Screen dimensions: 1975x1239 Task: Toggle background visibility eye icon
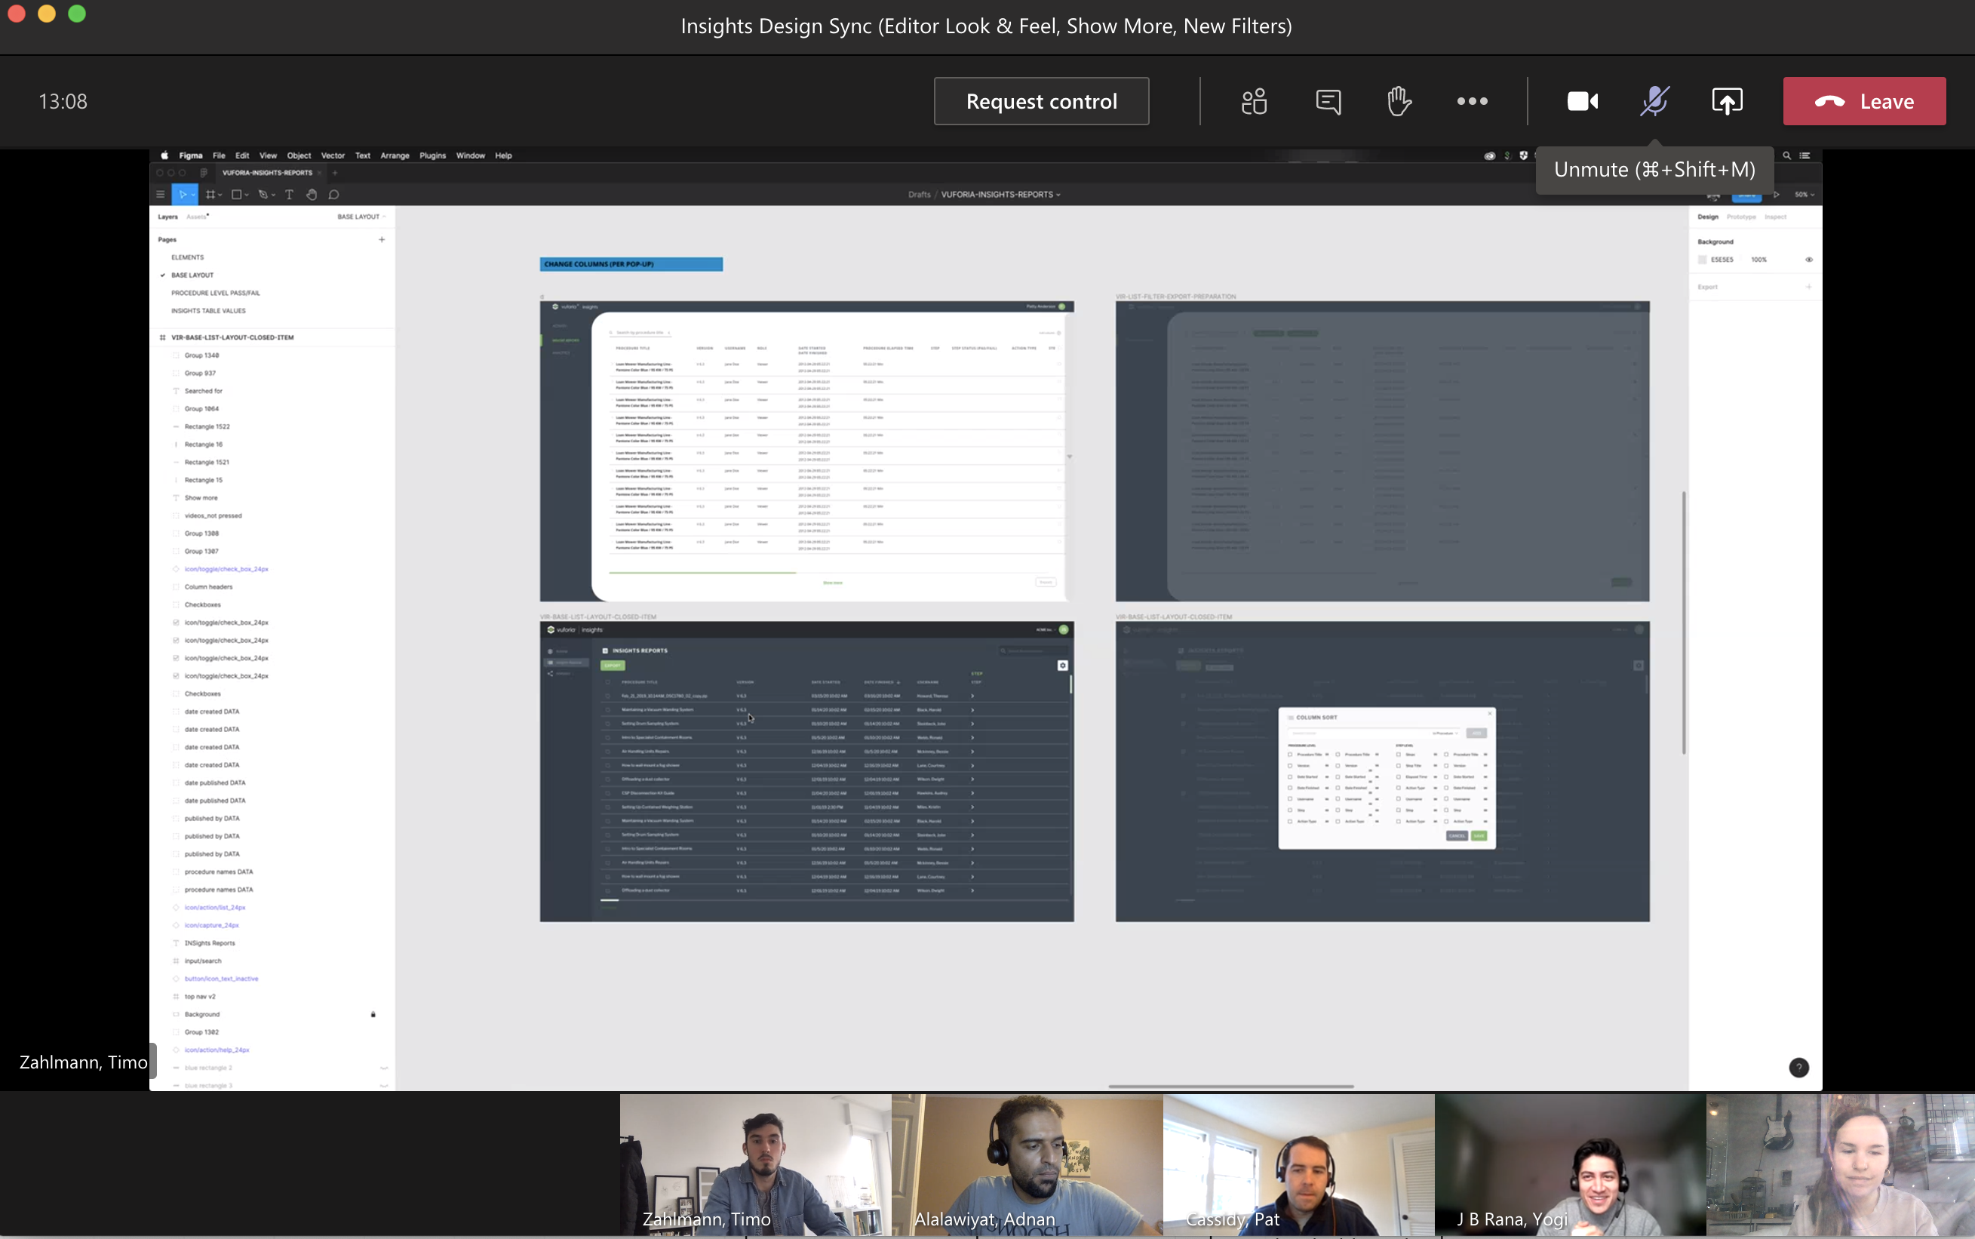[x=1809, y=260]
